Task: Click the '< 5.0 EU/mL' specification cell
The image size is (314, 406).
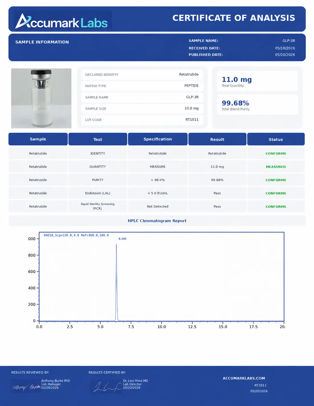Action: 158,193
